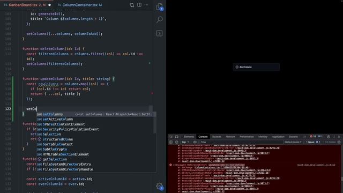The image size is (343, 193).
Task: Click the updateColumn function name
Action: point(53,79)
